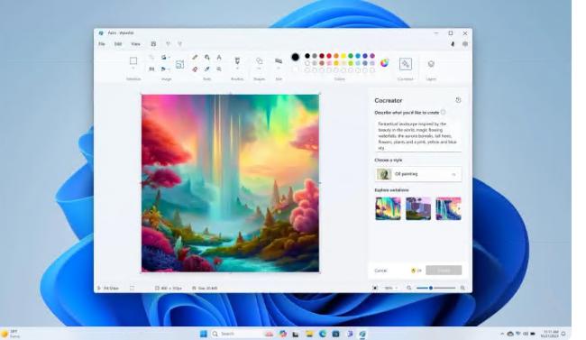Open the View menu
Screen dimensions: 586x340
tap(135, 44)
